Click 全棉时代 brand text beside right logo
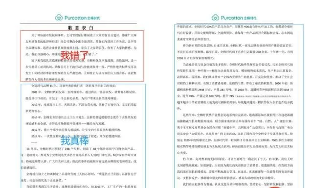 [250, 18]
